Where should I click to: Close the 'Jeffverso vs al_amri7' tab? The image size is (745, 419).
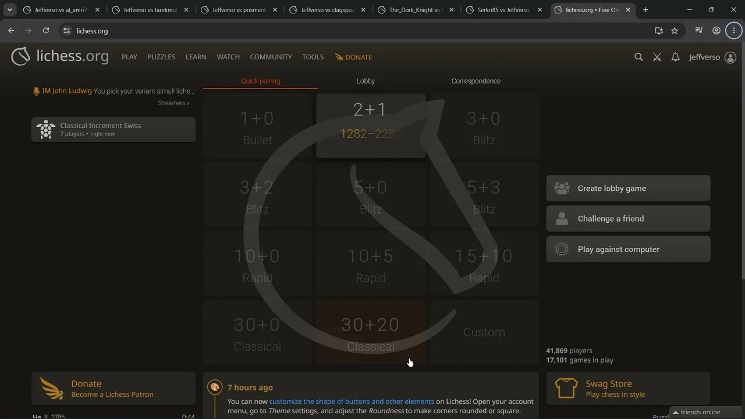point(97,10)
